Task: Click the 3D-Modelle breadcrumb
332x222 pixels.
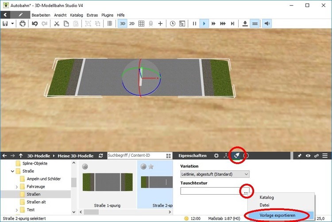Action: [39, 156]
